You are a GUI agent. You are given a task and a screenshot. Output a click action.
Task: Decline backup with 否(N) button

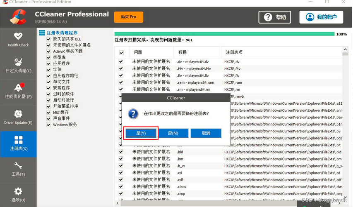(173, 133)
